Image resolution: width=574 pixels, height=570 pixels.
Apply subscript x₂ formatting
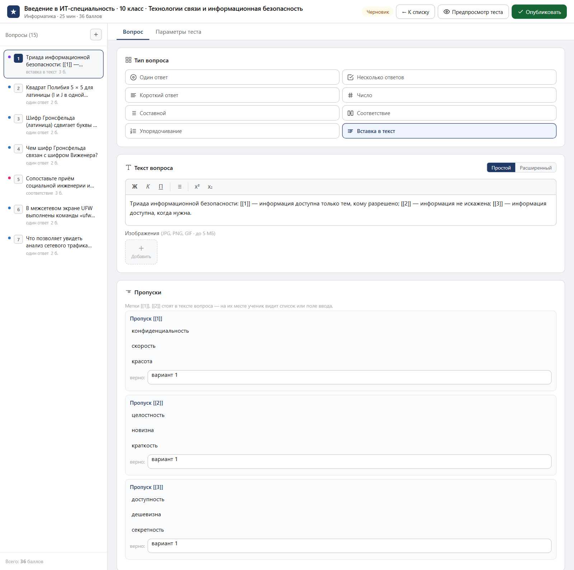tap(210, 187)
